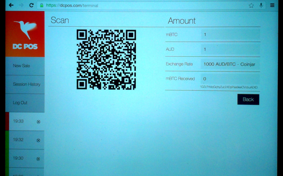This screenshot has height=176, width=283.
Task: Click the Amount heading
Action: coord(182,21)
